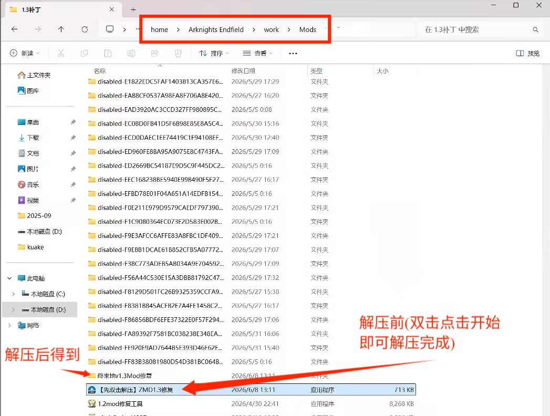Click the pin icon beside 下载
This screenshot has width=550, height=416.
(x=73, y=138)
